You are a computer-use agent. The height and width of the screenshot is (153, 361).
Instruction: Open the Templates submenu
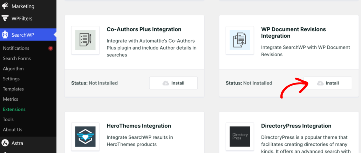tap(13, 89)
